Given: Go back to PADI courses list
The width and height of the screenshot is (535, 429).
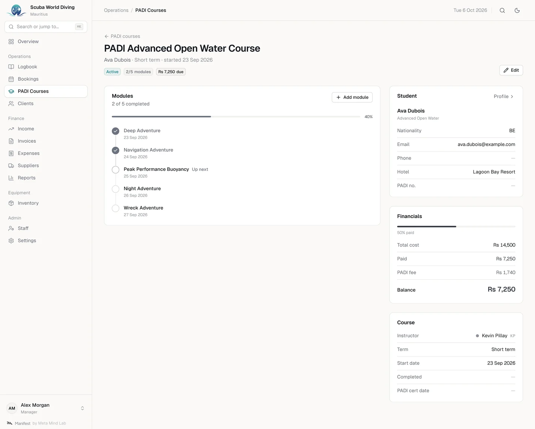Looking at the screenshot, I should click(x=122, y=36).
